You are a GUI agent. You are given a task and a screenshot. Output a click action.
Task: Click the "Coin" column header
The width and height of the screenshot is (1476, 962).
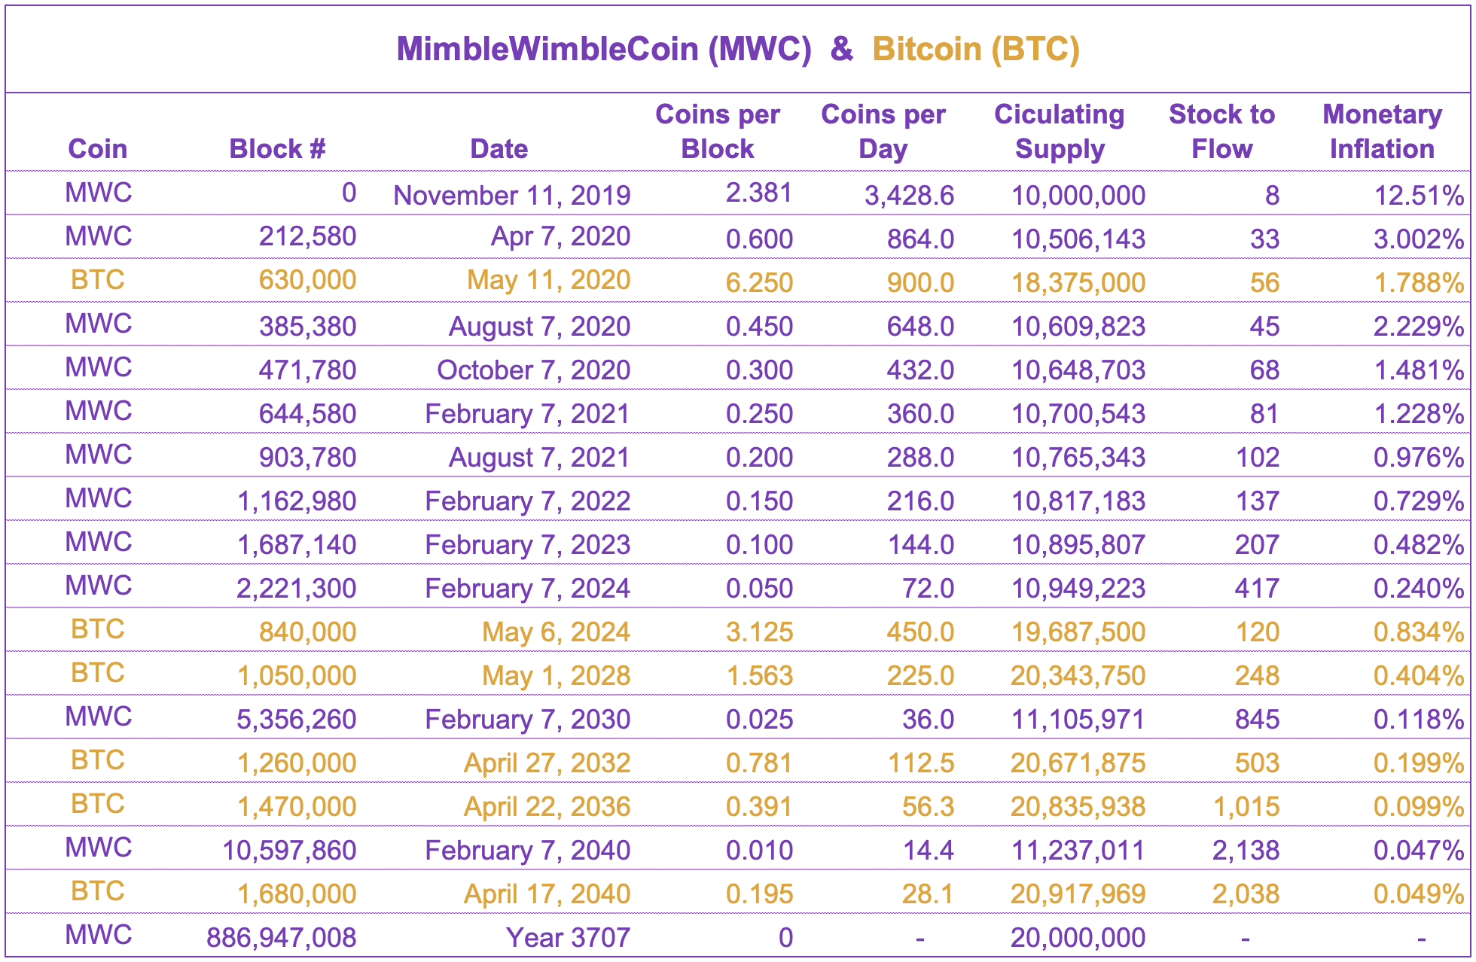[98, 149]
